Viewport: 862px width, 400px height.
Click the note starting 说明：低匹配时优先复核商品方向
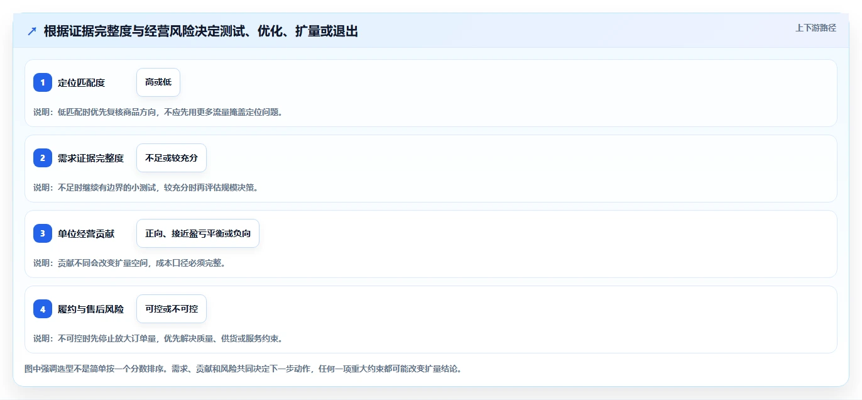click(158, 112)
